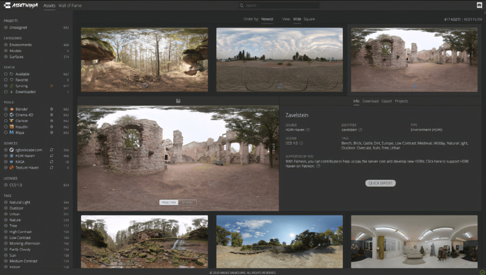Open the Discord icon in top-right corner
The height and width of the screenshot is (275, 486).
pyautogui.click(x=479, y=6)
